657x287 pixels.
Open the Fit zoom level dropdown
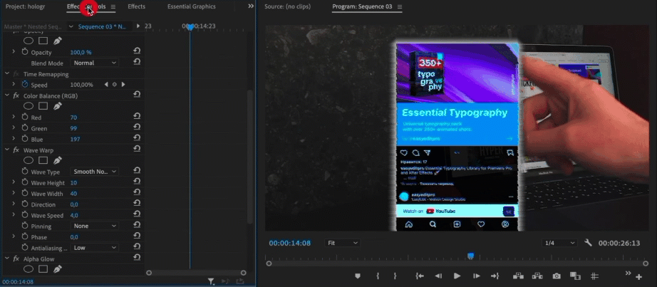click(342, 243)
